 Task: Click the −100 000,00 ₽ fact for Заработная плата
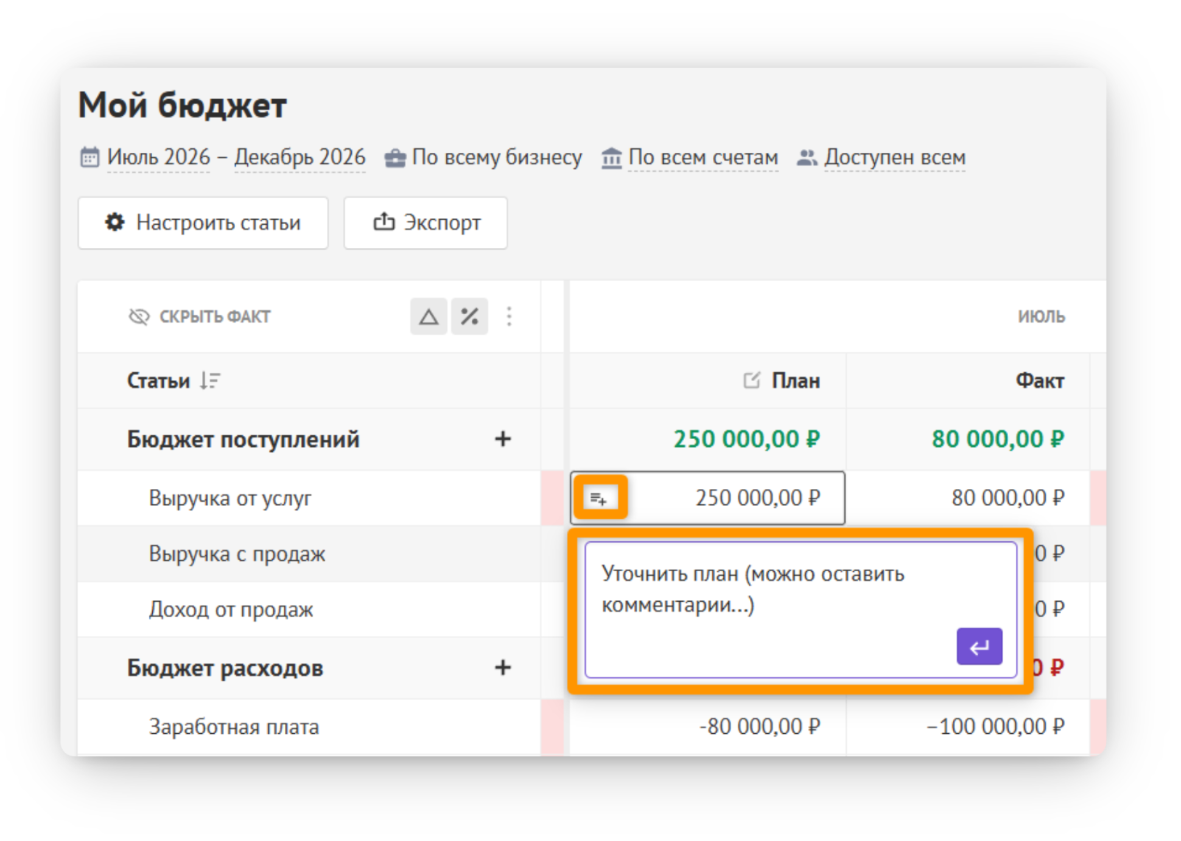pyautogui.click(x=995, y=727)
